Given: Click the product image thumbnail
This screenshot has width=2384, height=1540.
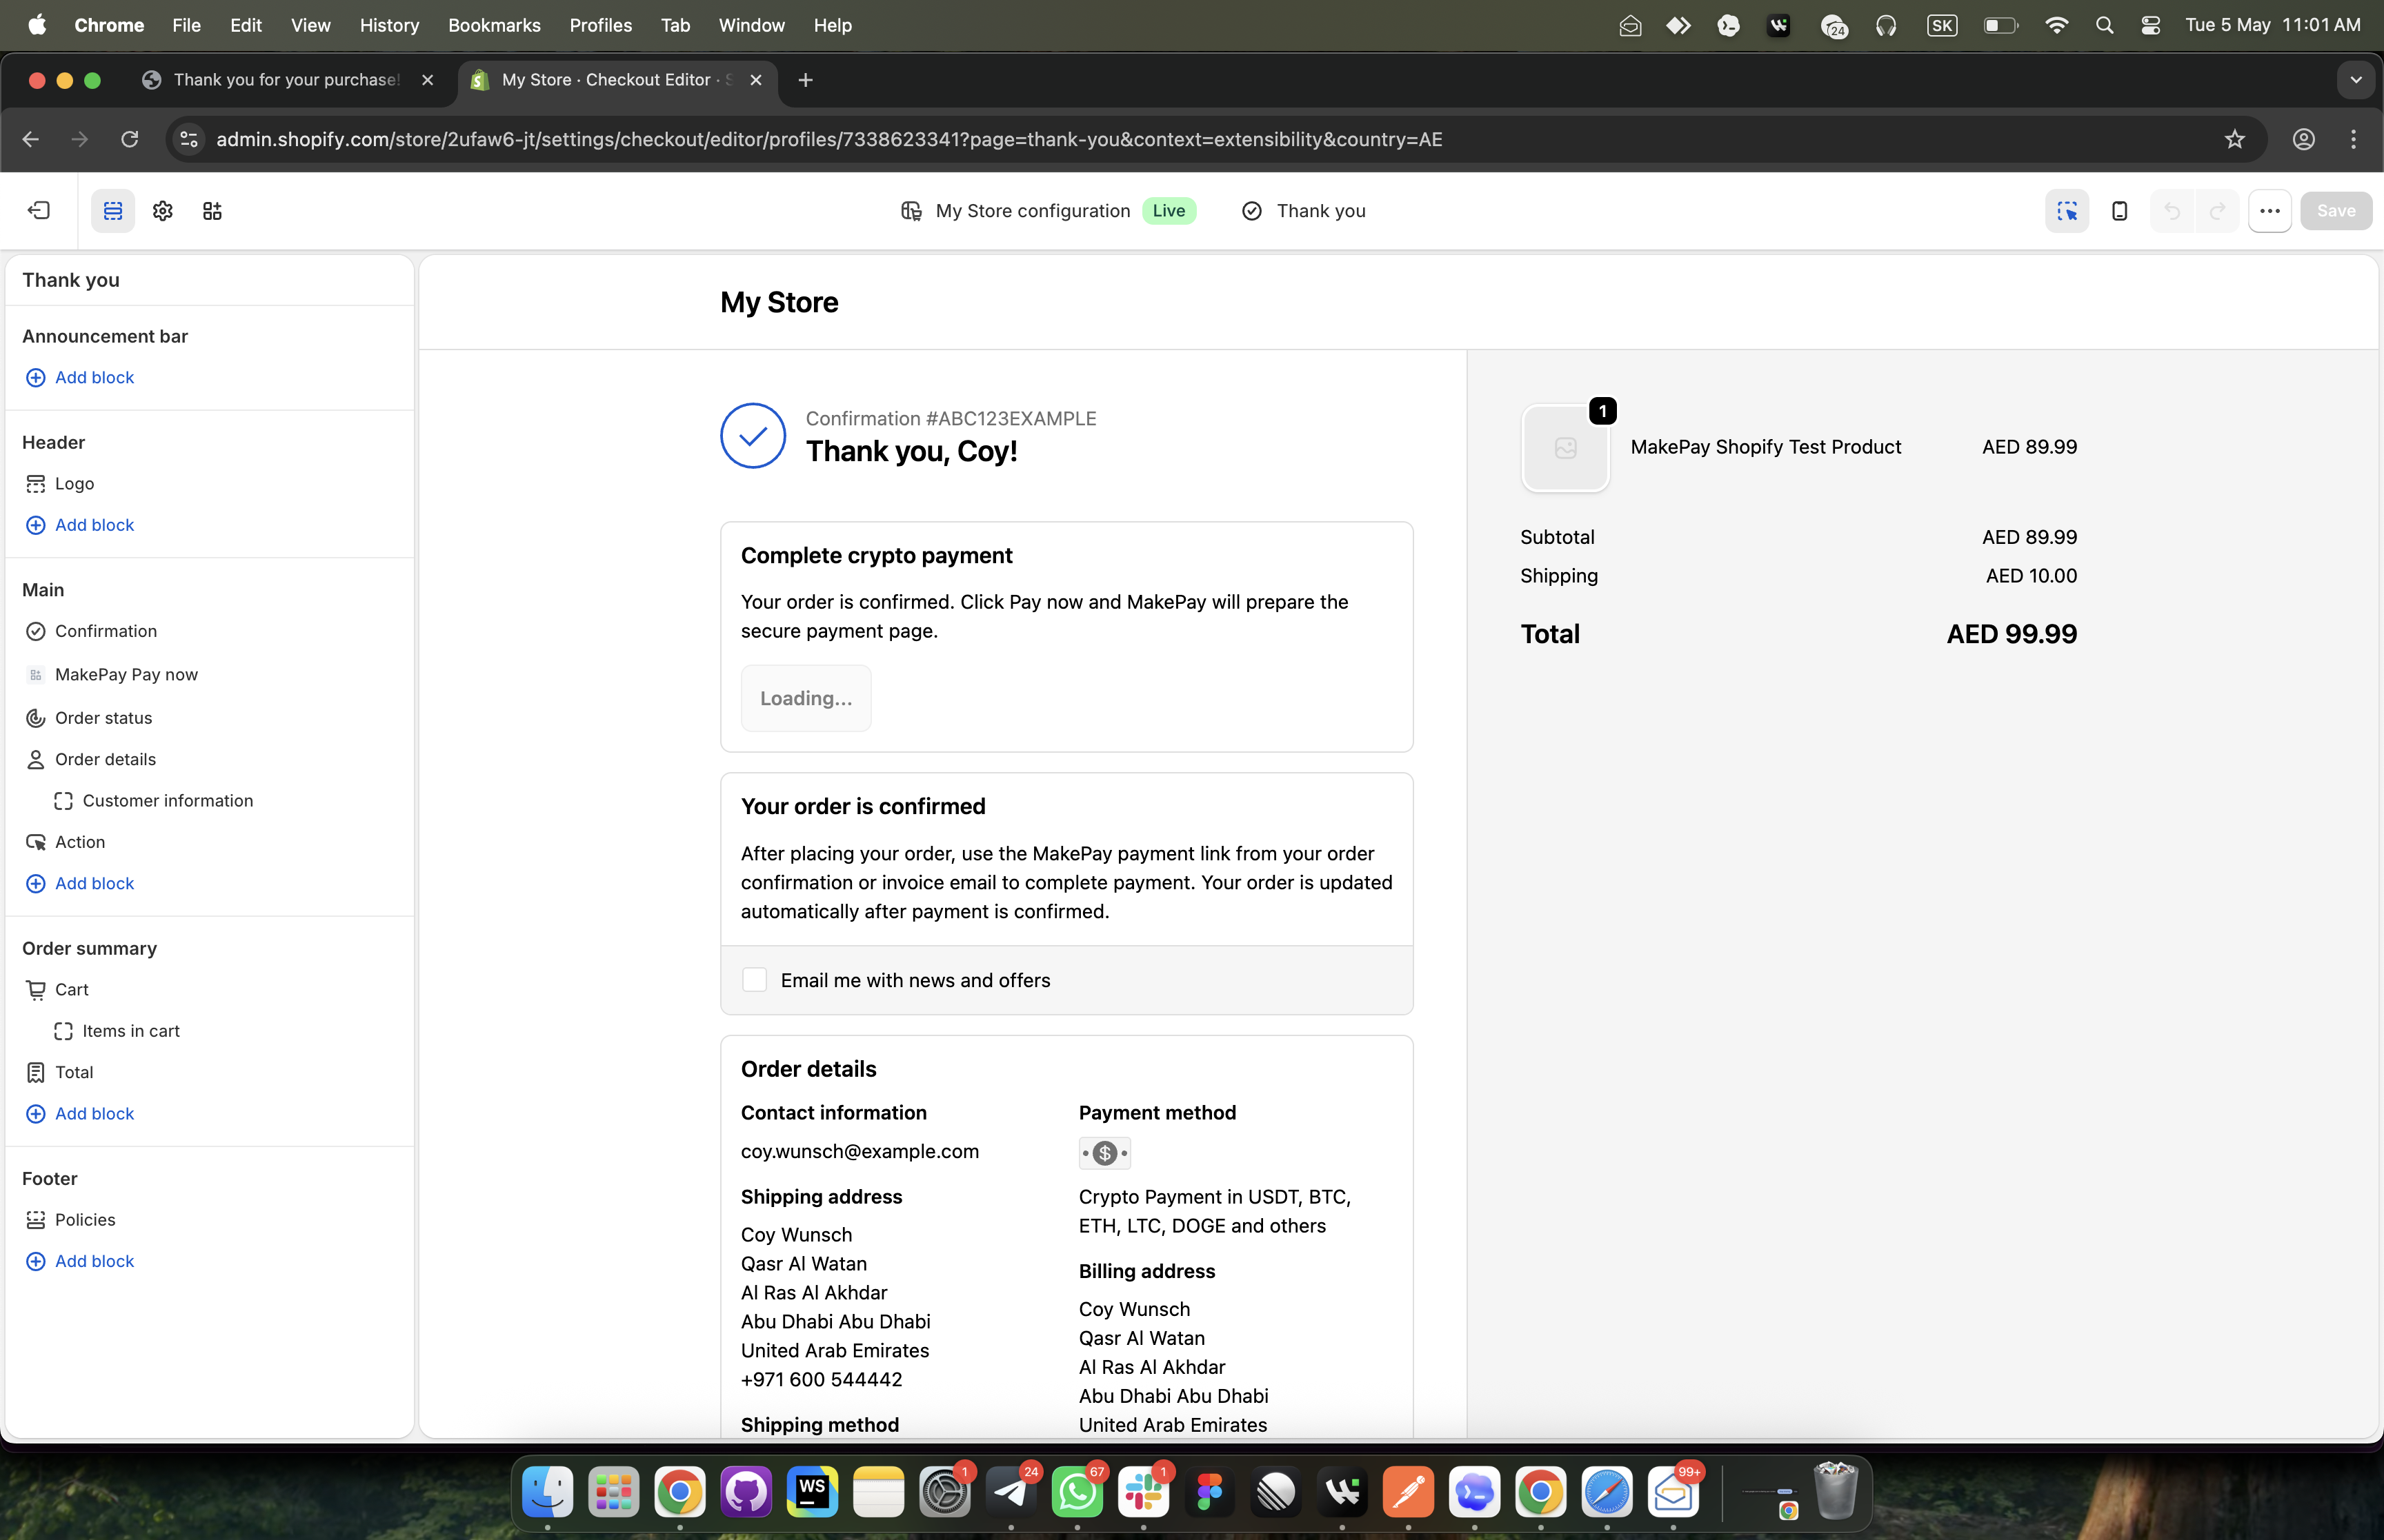Looking at the screenshot, I should (1566, 448).
